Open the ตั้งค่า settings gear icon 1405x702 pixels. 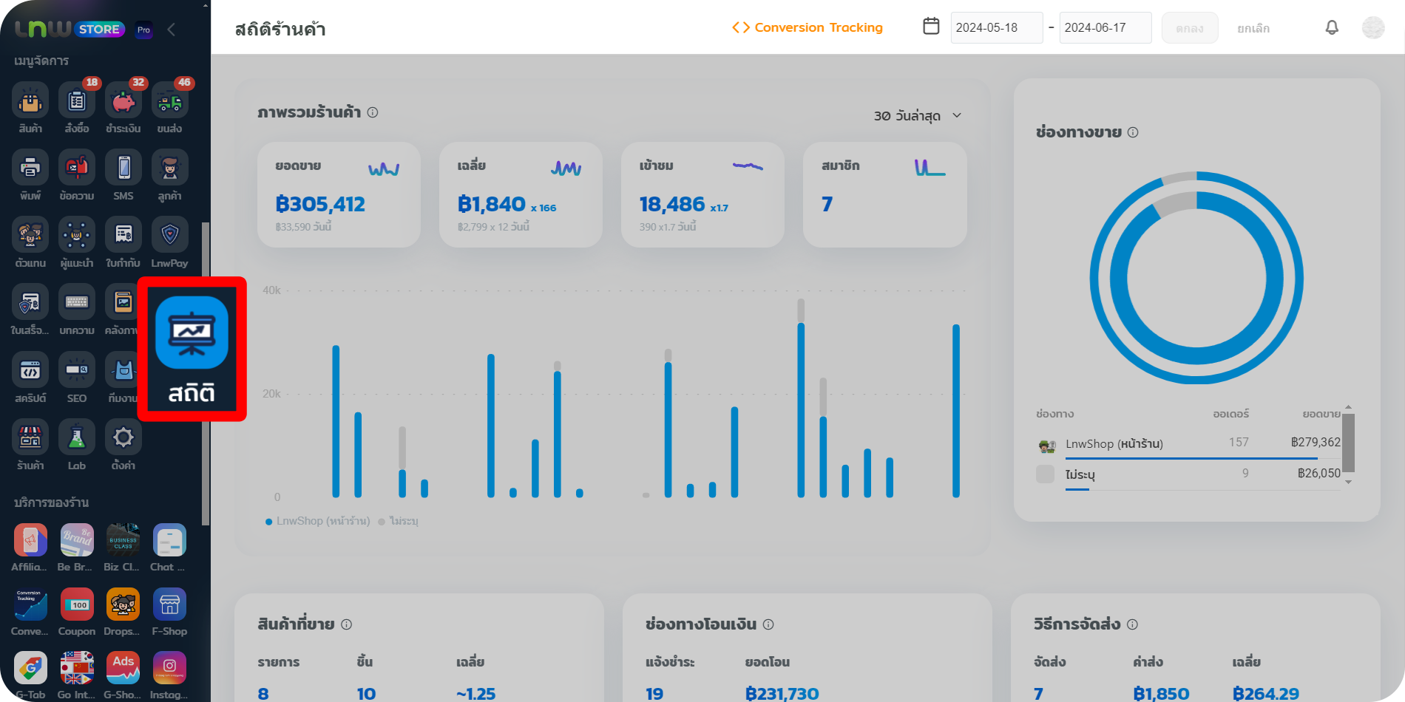coord(123,438)
